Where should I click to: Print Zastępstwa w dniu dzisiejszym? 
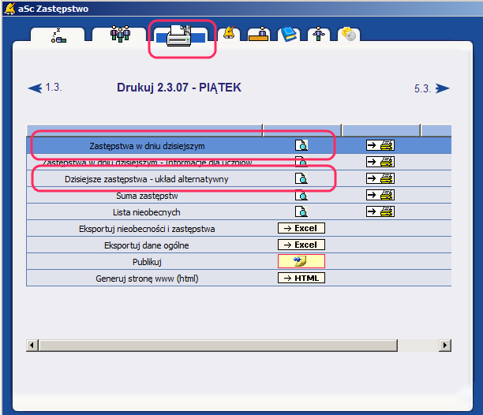380,145
